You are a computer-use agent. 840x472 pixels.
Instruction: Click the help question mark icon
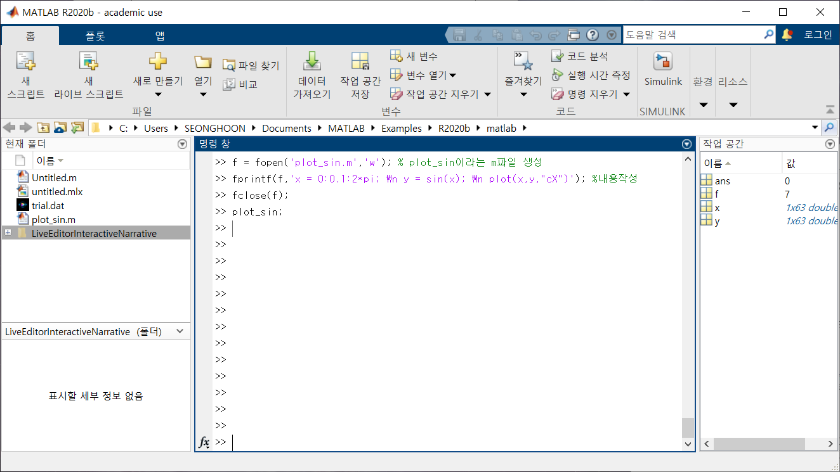coord(593,35)
